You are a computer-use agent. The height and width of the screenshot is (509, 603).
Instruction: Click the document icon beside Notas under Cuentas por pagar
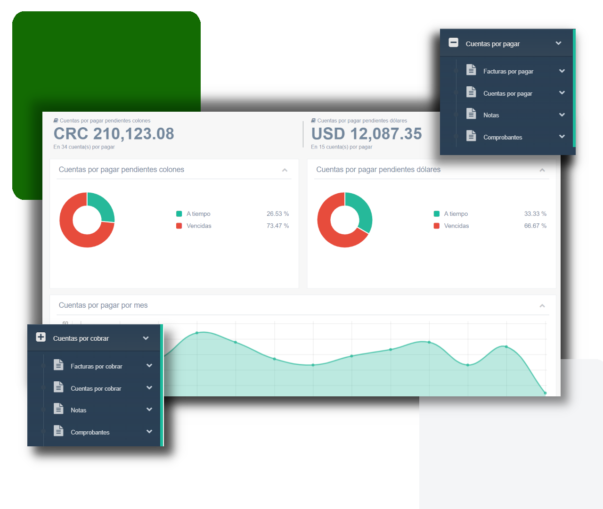[471, 114]
